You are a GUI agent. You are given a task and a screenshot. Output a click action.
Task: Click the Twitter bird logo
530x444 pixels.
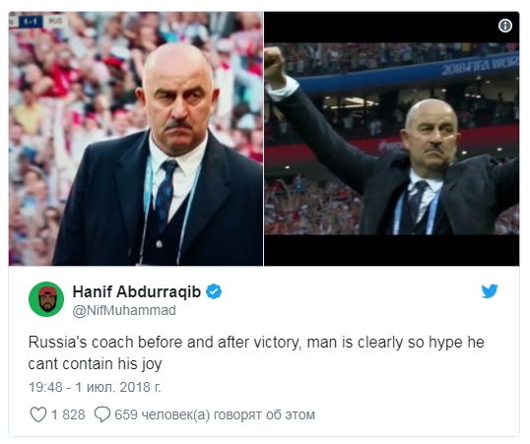(x=490, y=291)
